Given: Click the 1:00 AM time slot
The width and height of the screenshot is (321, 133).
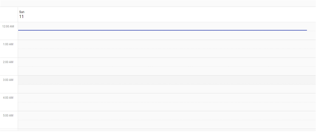Looking at the screenshot, I should 166,44.
